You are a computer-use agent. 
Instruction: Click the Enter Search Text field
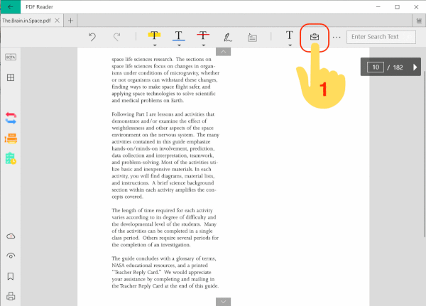coord(381,36)
